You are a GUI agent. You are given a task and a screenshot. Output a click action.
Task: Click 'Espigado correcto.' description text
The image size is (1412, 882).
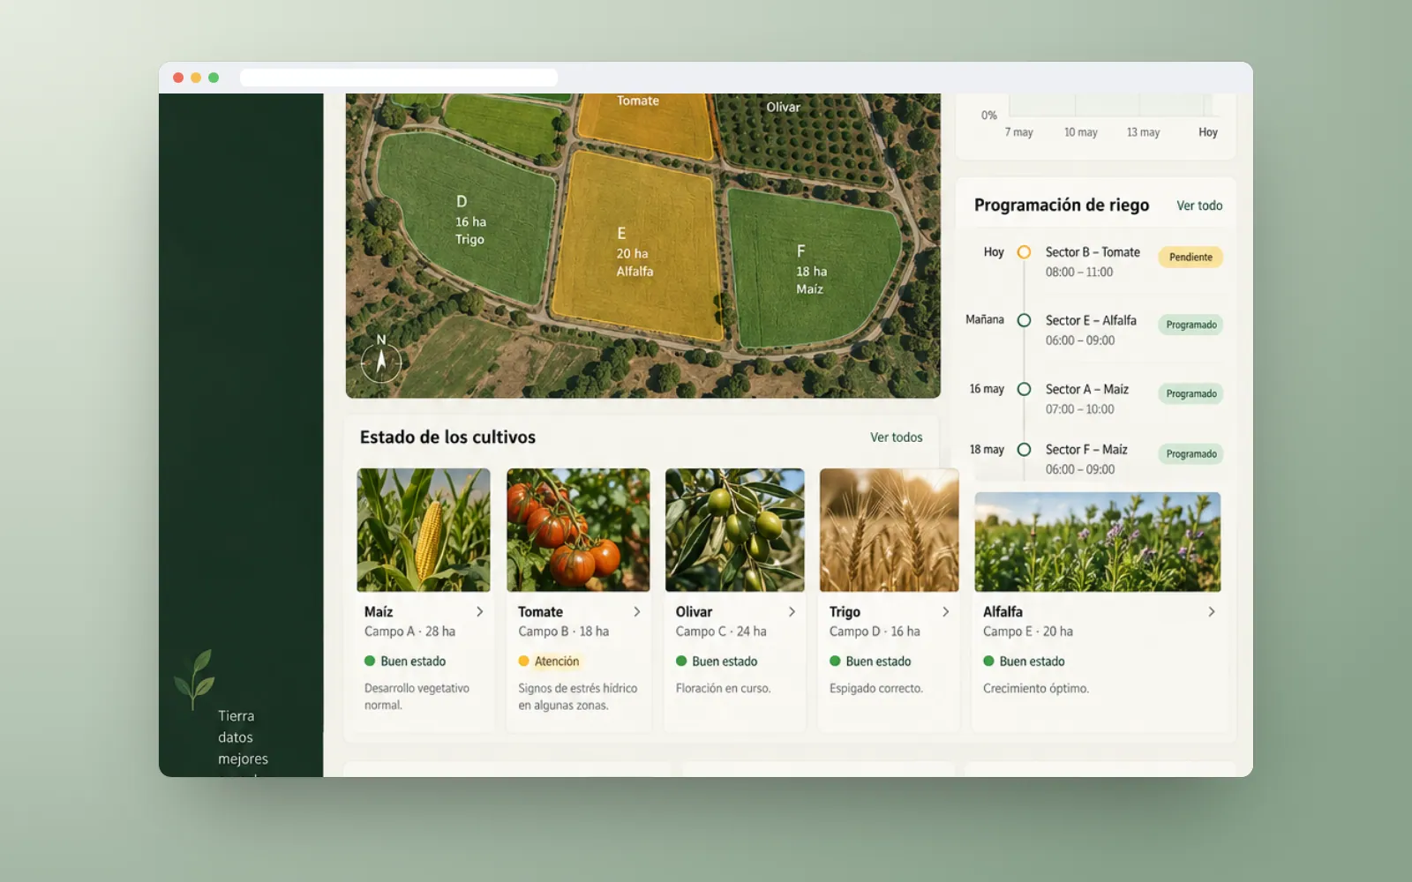tap(876, 689)
